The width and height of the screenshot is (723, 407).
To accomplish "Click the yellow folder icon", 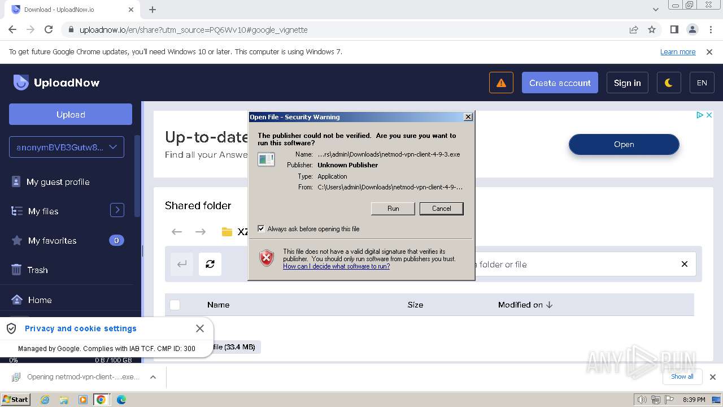I will [227, 232].
